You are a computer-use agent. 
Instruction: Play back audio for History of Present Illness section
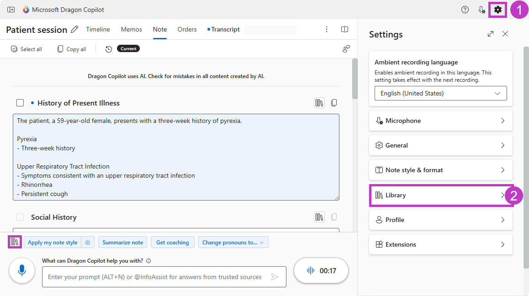pyautogui.click(x=319, y=102)
